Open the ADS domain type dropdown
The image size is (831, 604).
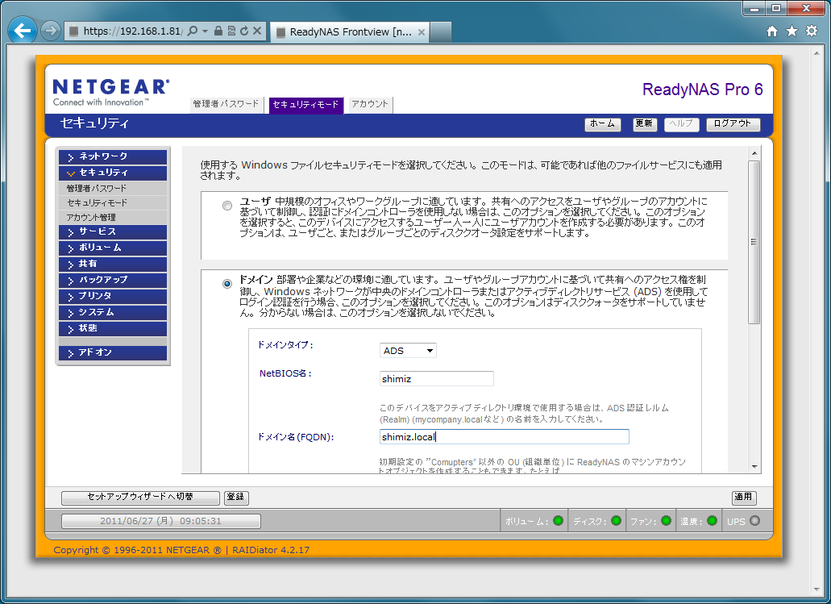click(408, 351)
